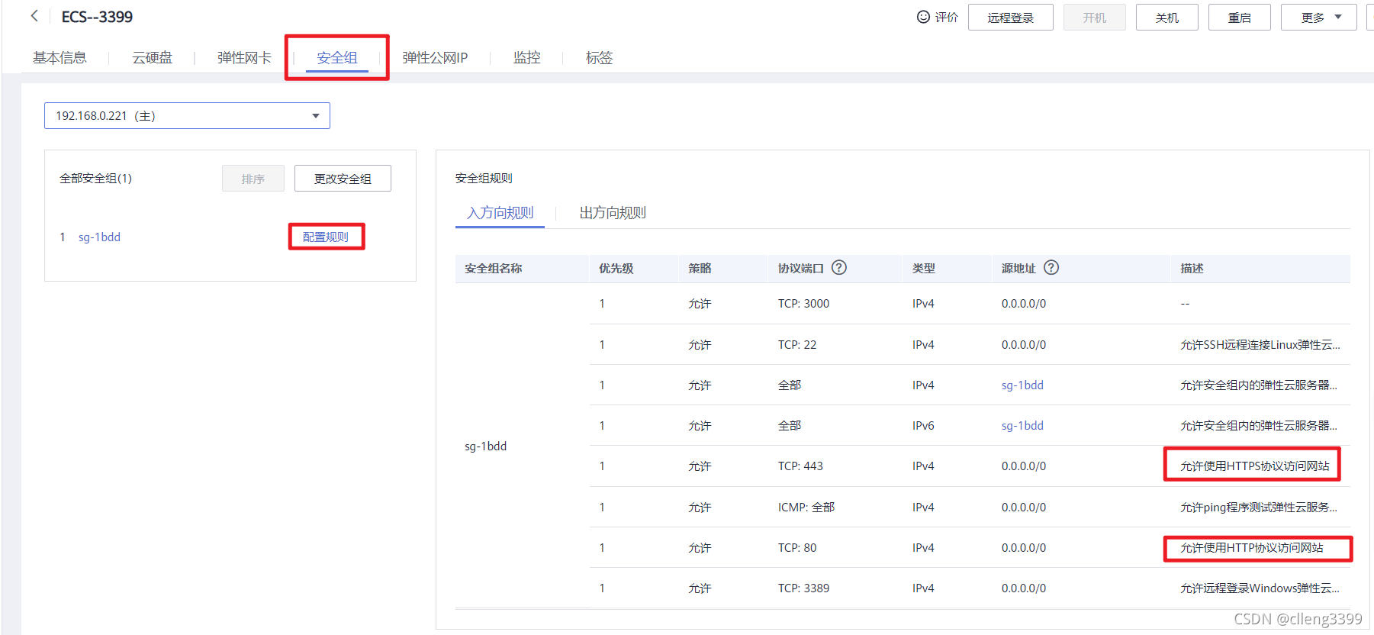Screen dimensions: 1374x635
Task: Click the TCP: 80 protocol cell
Action: (797, 548)
